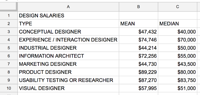Select row 5 header
200x95 pixels.
coord(9,48)
